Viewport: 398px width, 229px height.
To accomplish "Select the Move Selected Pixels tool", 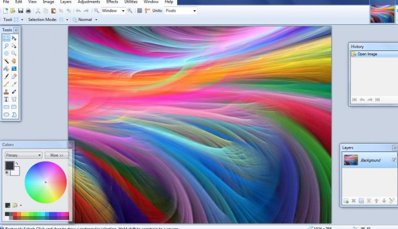I will pyautogui.click(x=14, y=38).
